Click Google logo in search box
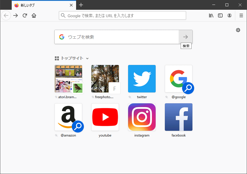The width and height of the screenshot is (247, 174). tap(62, 37)
